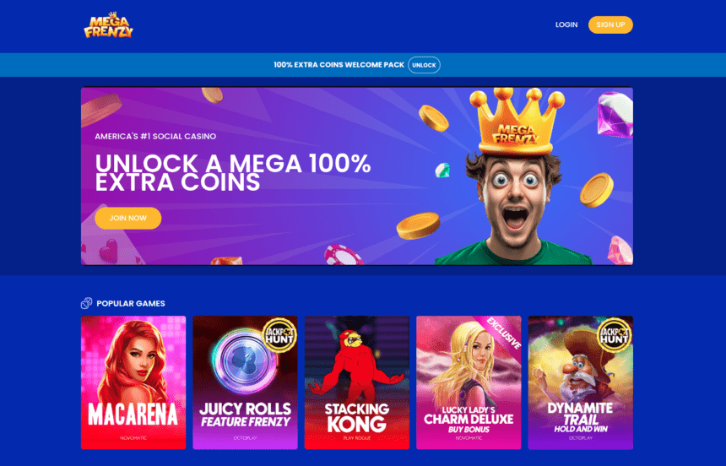Image resolution: width=726 pixels, height=466 pixels.
Task: Open the Macarena game tile
Action: click(x=133, y=382)
